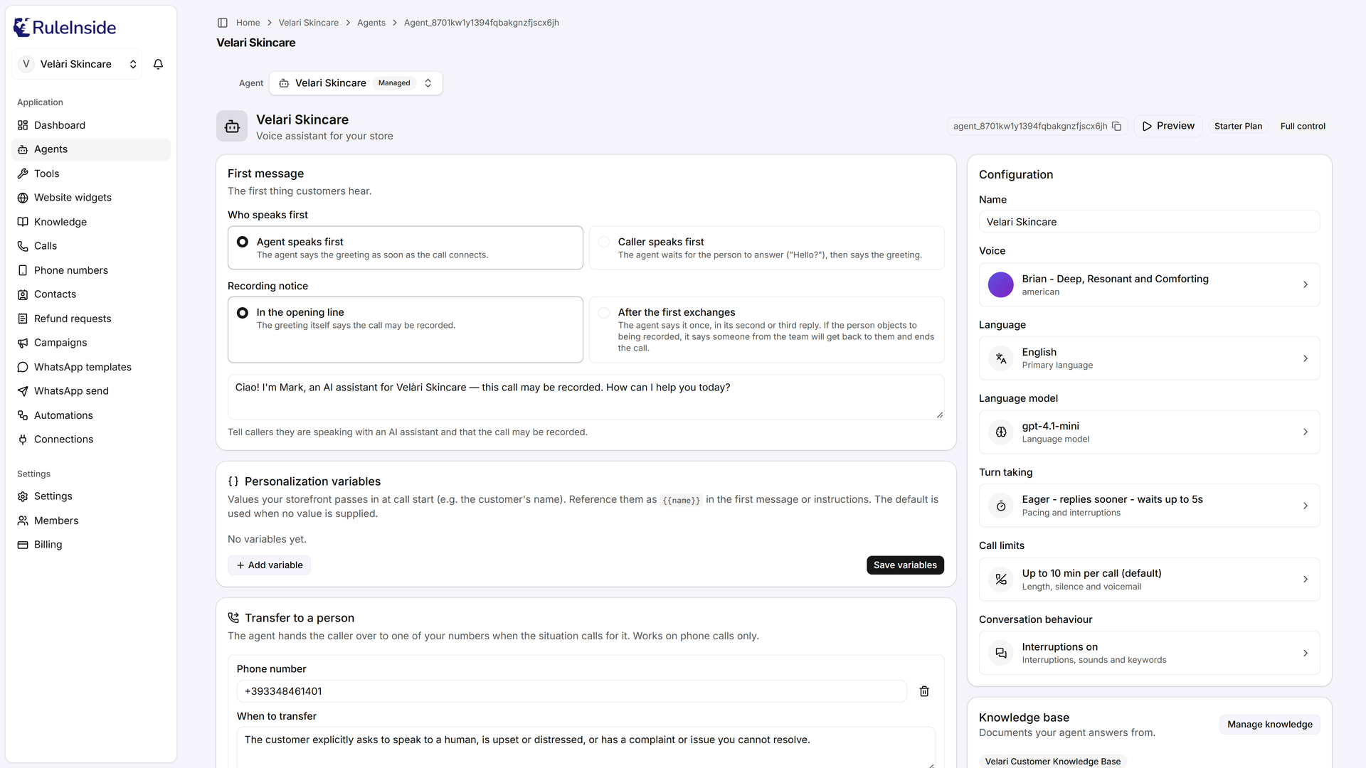Open Interruptions on behaviour row
Screen dimensions: 1366x768
[1149, 653]
